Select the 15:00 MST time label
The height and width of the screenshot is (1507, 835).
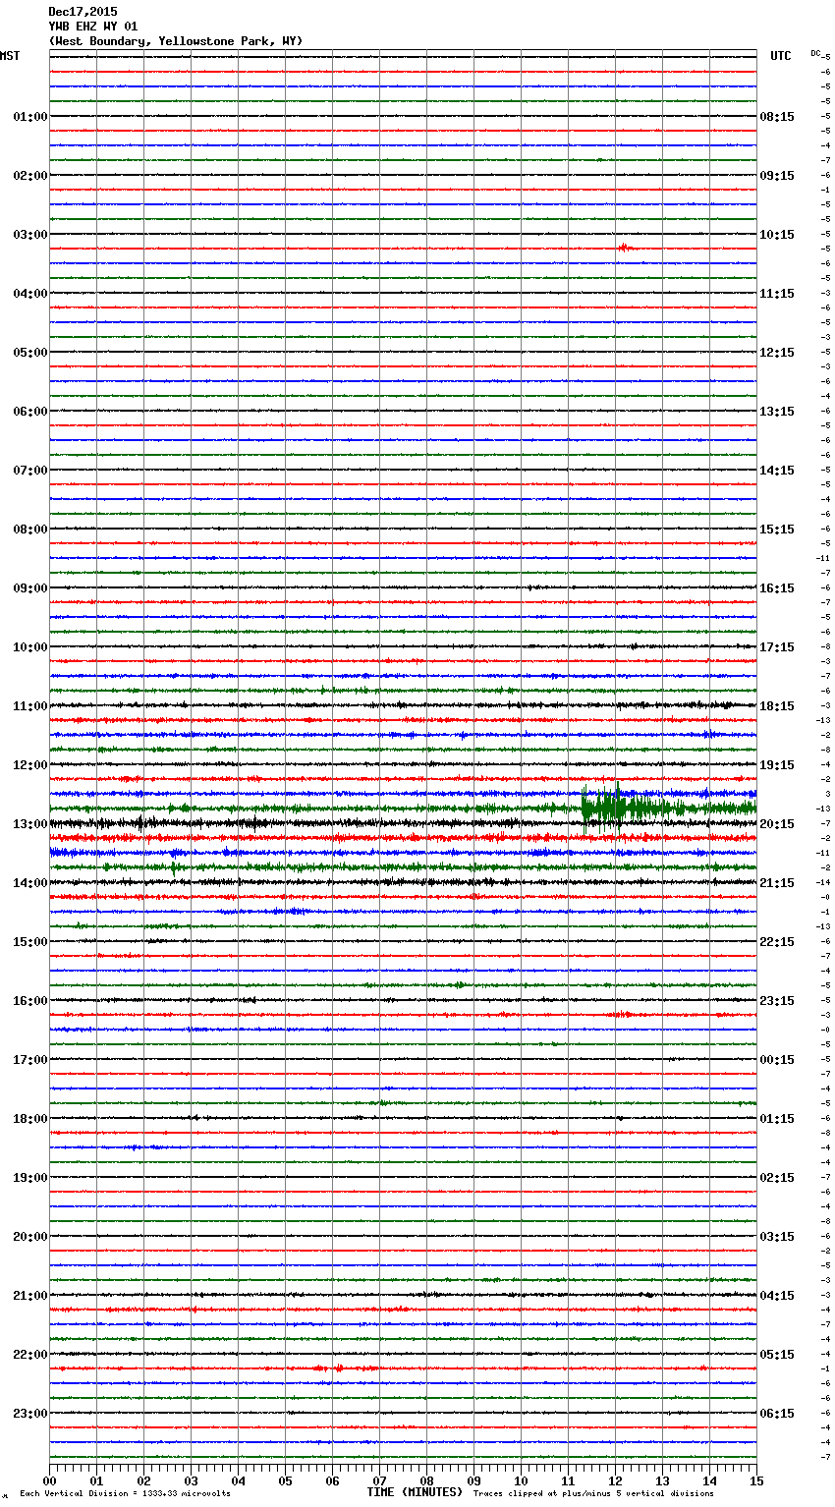tap(29, 942)
